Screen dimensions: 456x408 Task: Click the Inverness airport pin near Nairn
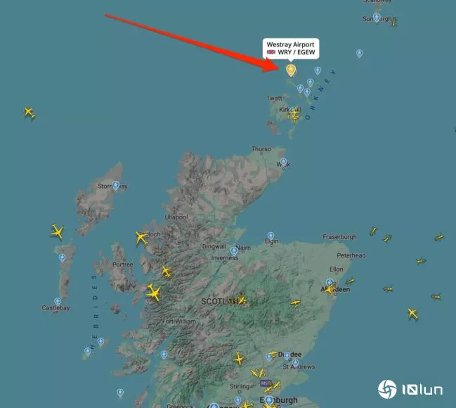(x=234, y=251)
